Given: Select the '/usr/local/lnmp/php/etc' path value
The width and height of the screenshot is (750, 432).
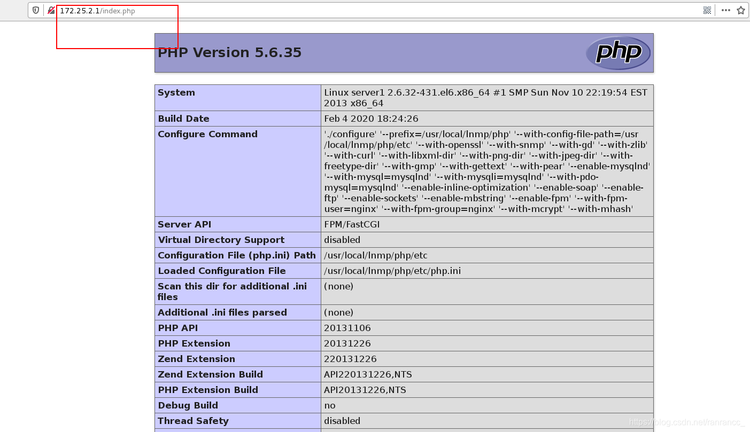Looking at the screenshot, I should point(376,255).
